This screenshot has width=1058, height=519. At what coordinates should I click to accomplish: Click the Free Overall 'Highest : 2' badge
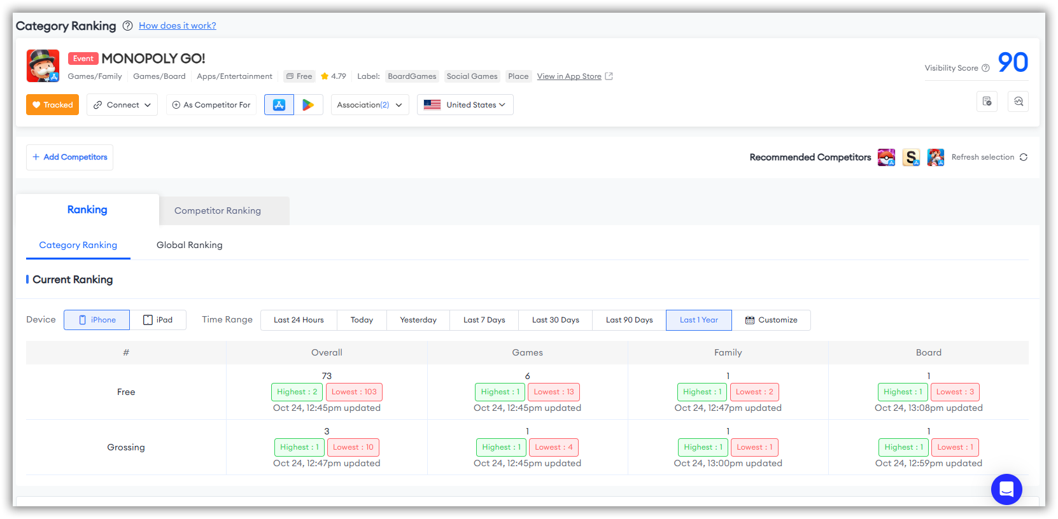point(297,392)
